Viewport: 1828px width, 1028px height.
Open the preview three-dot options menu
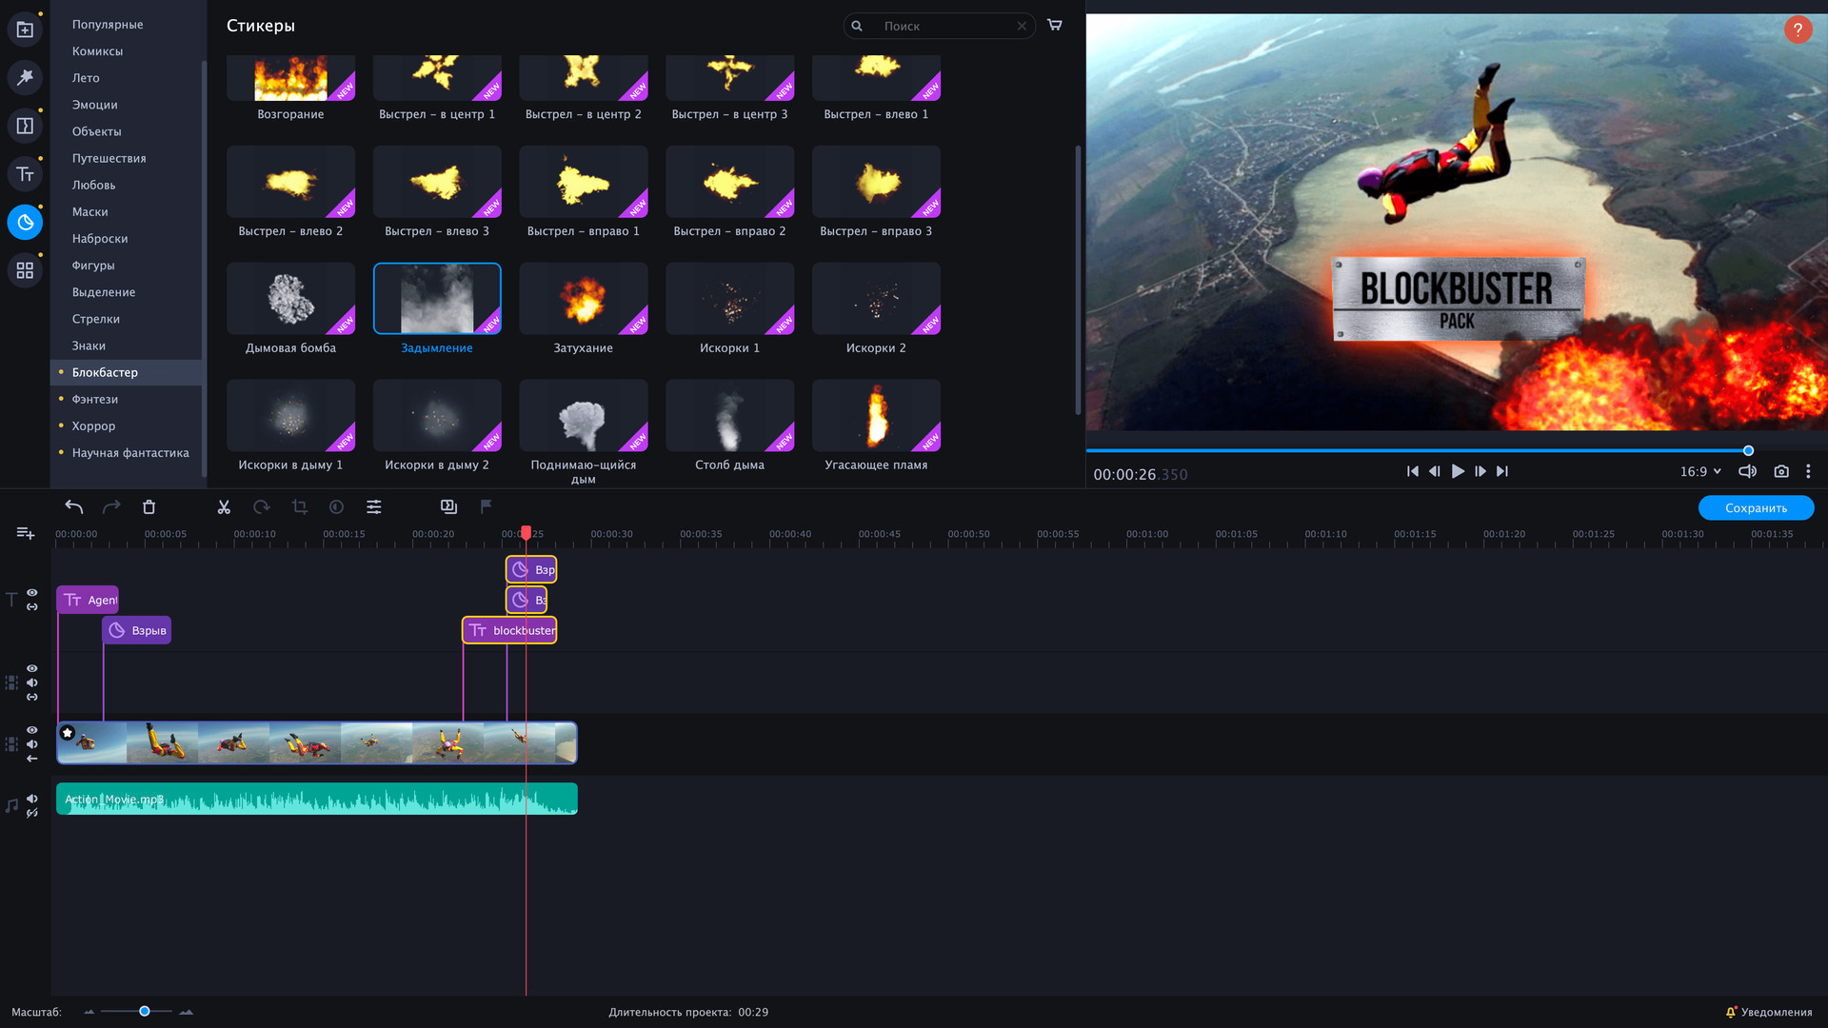coord(1808,471)
